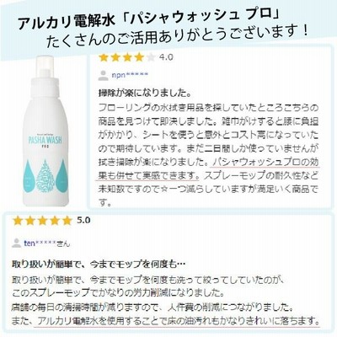Open reviewer name ten*****さん

pos(46,243)
